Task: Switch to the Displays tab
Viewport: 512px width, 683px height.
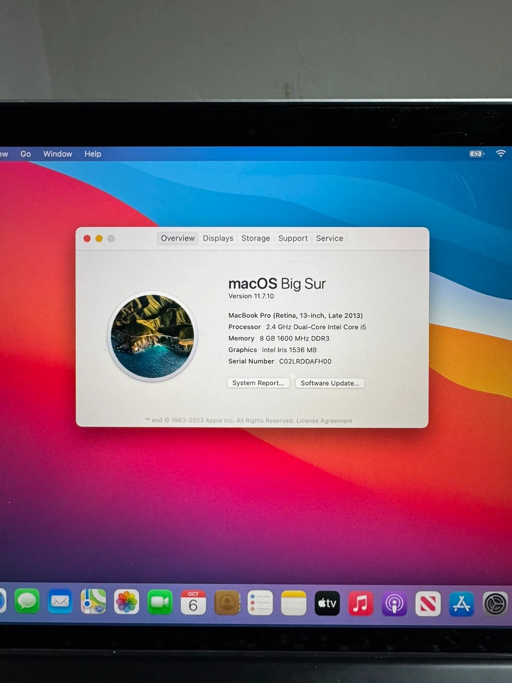Action: [x=218, y=238]
